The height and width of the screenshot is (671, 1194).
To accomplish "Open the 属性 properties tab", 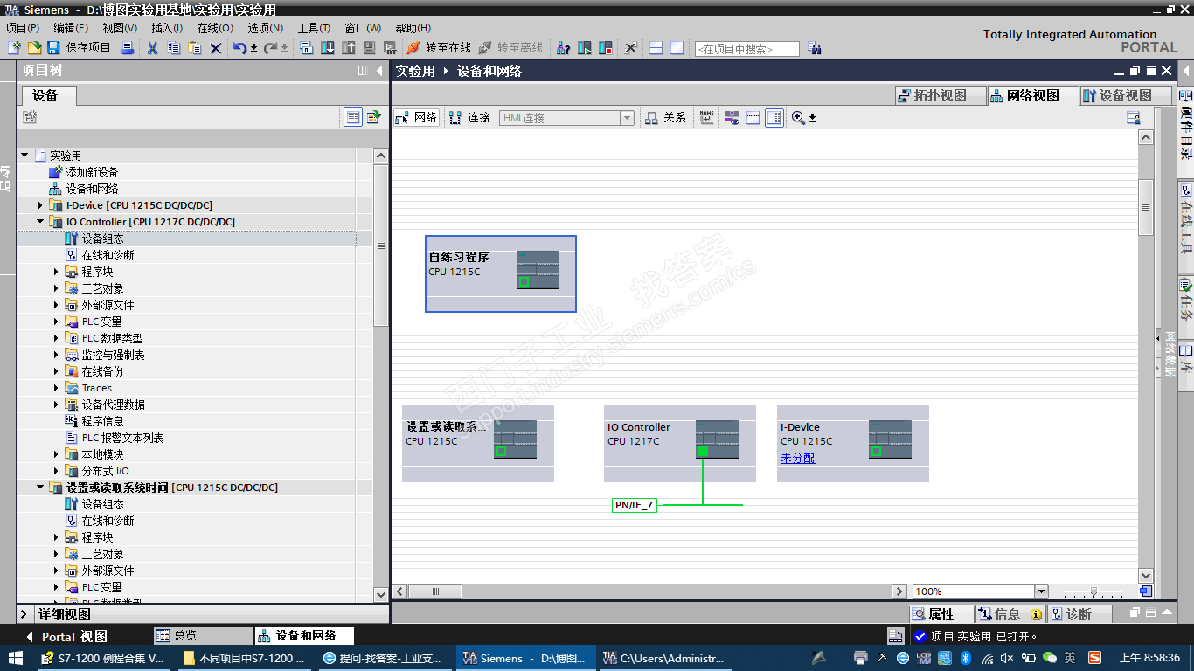I will point(941,614).
